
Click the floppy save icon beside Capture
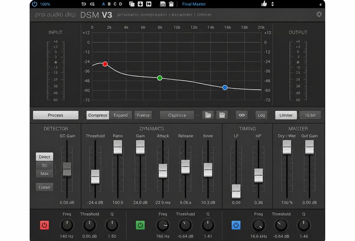tap(222, 115)
